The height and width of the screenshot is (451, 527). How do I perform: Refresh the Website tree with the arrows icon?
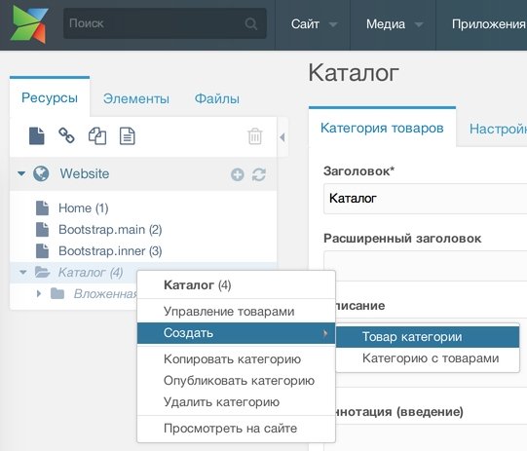pyautogui.click(x=259, y=174)
